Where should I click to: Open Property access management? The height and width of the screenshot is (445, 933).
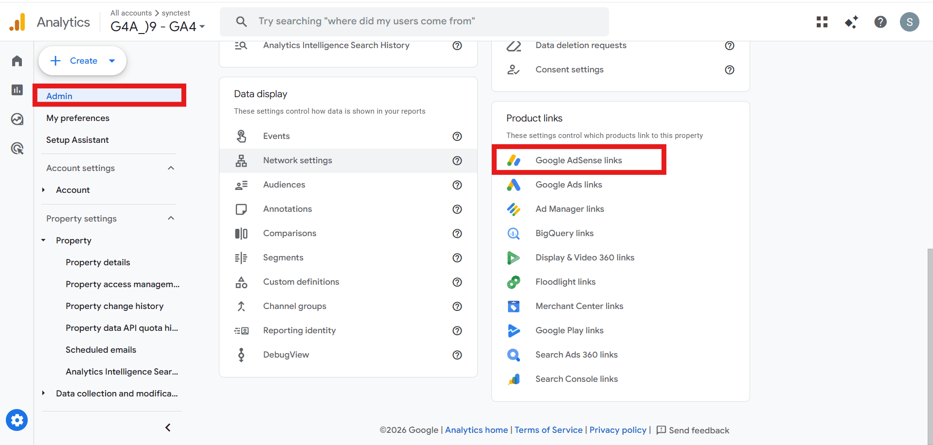pos(123,284)
